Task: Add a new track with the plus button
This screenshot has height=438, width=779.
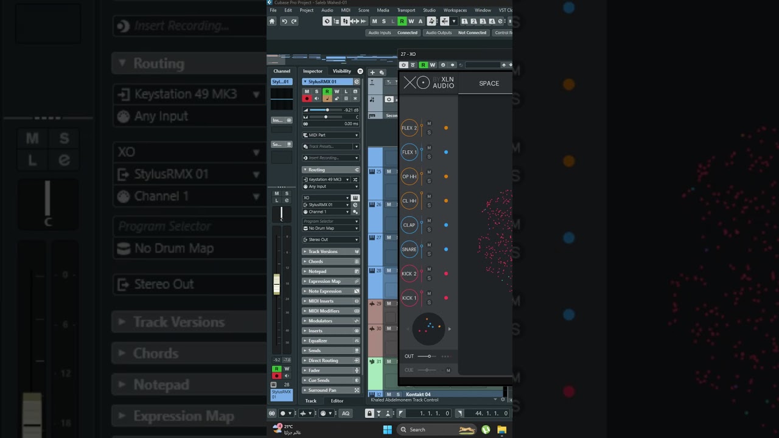Action: 372,72
